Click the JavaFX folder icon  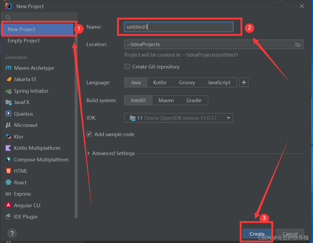pos(9,102)
